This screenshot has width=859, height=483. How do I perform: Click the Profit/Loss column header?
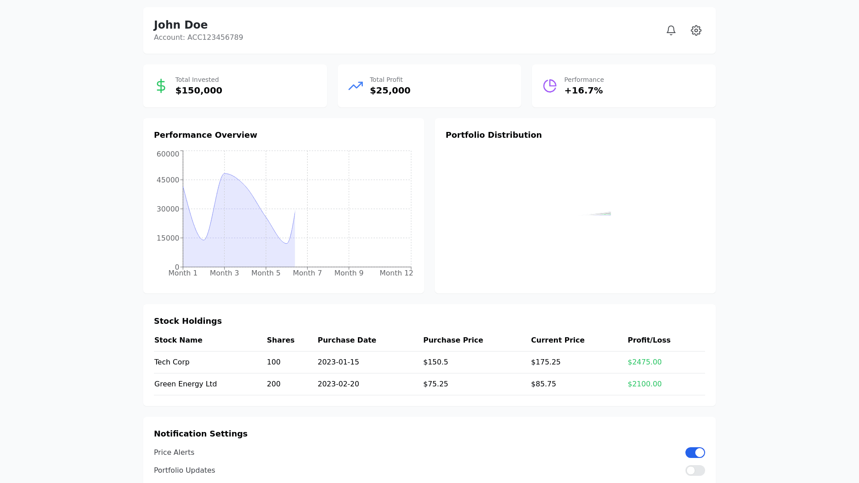[649, 340]
